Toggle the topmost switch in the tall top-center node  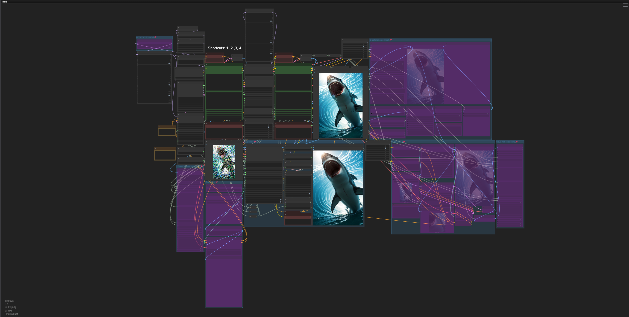coord(271,21)
